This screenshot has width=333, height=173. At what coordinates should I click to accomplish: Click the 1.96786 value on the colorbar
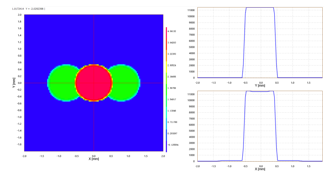(x=174, y=88)
